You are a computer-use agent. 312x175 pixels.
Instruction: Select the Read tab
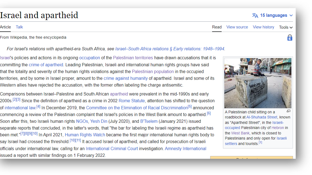coord(217,27)
